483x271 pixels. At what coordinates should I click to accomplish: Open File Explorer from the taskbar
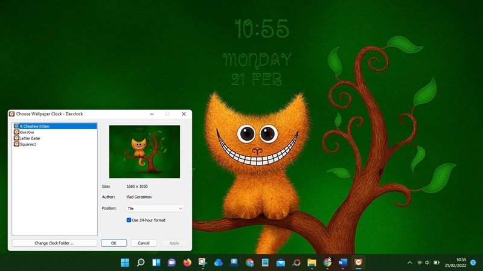[x=312, y=263]
